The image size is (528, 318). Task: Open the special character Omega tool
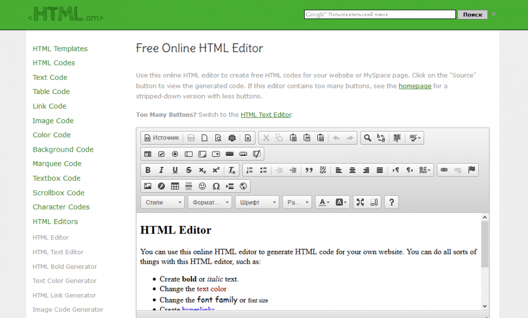coord(216,186)
